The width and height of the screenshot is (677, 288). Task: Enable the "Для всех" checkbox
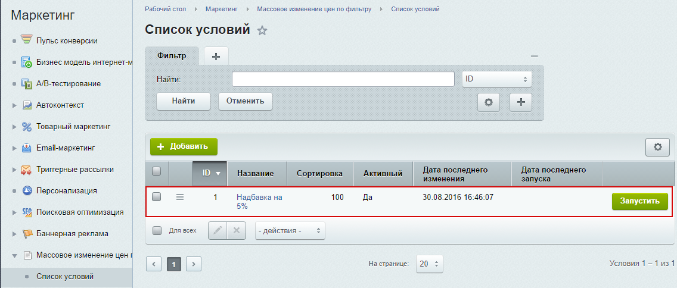click(157, 230)
